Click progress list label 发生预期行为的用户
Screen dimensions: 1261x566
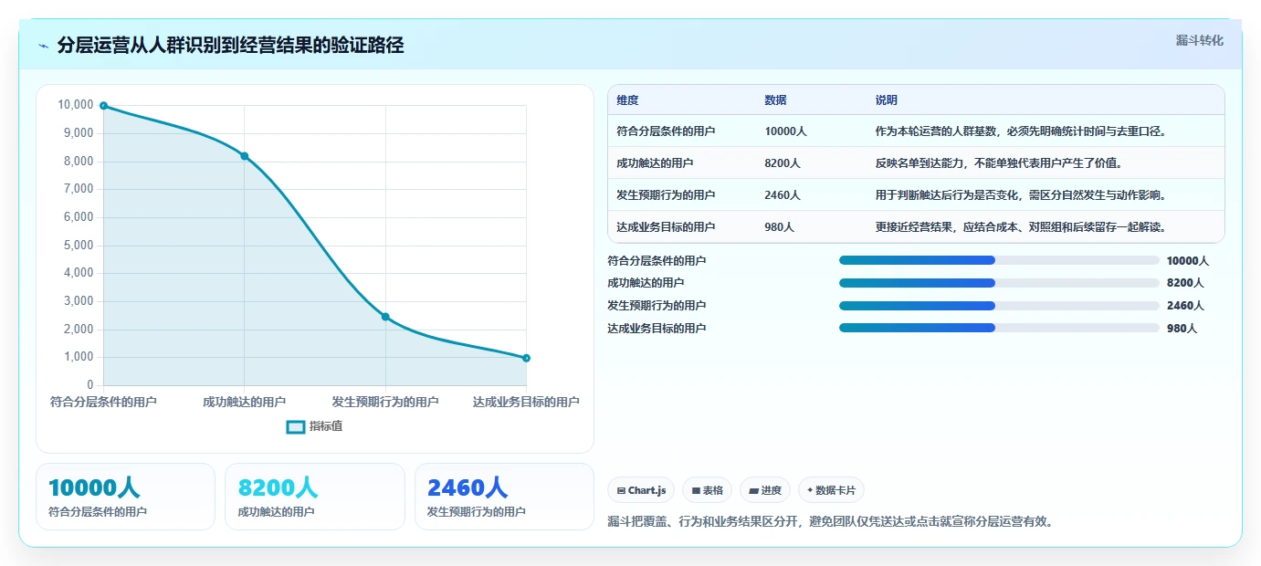(657, 306)
